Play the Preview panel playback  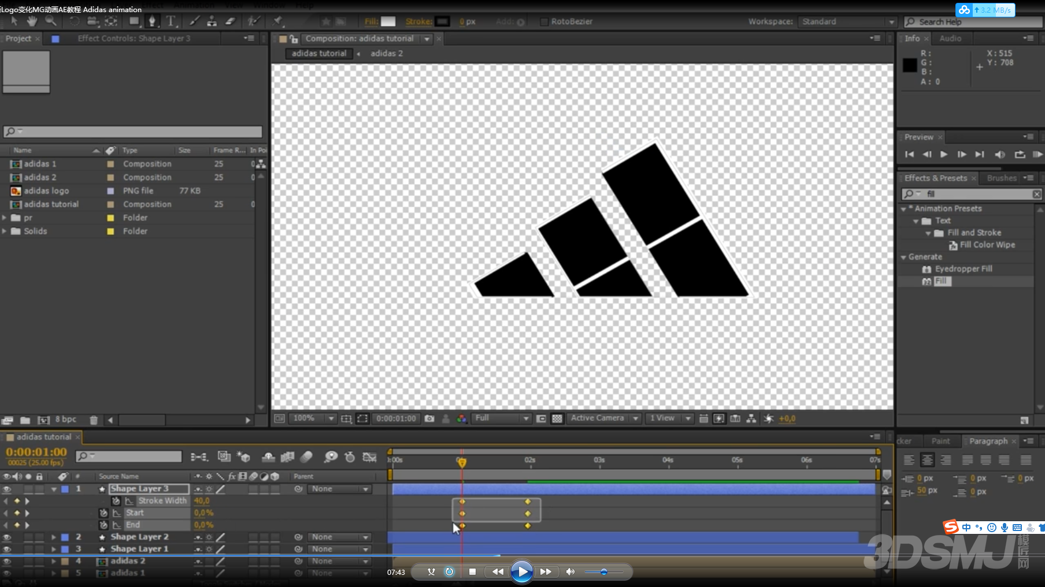943,154
